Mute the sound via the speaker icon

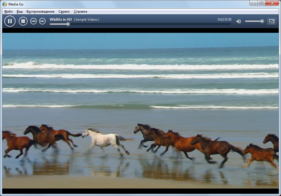pos(238,21)
